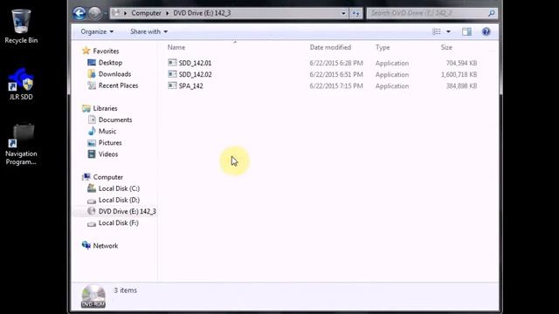The width and height of the screenshot is (559, 314).
Task: Open the Music library
Action: pos(107,132)
